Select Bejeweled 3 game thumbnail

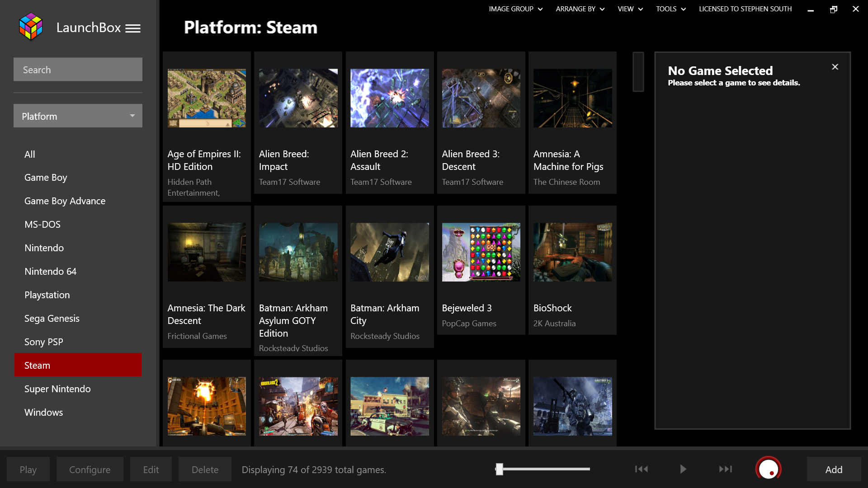click(x=481, y=252)
